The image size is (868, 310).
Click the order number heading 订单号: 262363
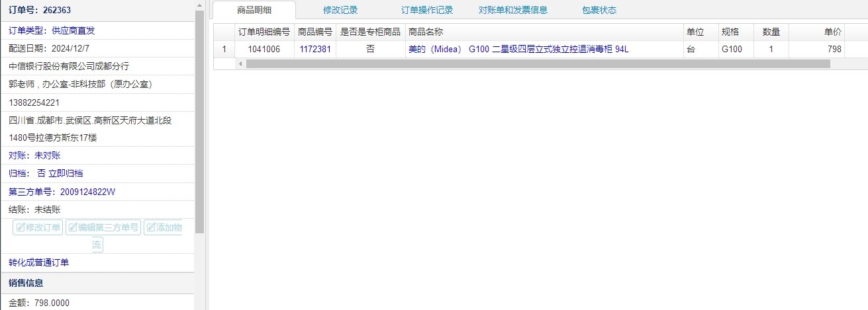coord(40,11)
